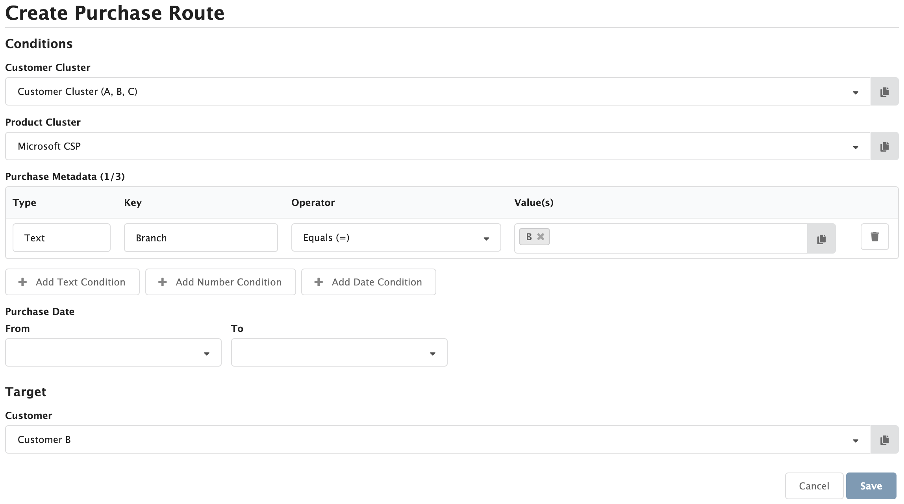Cancel creating the purchase route
The width and height of the screenshot is (904, 504).
coord(814,485)
